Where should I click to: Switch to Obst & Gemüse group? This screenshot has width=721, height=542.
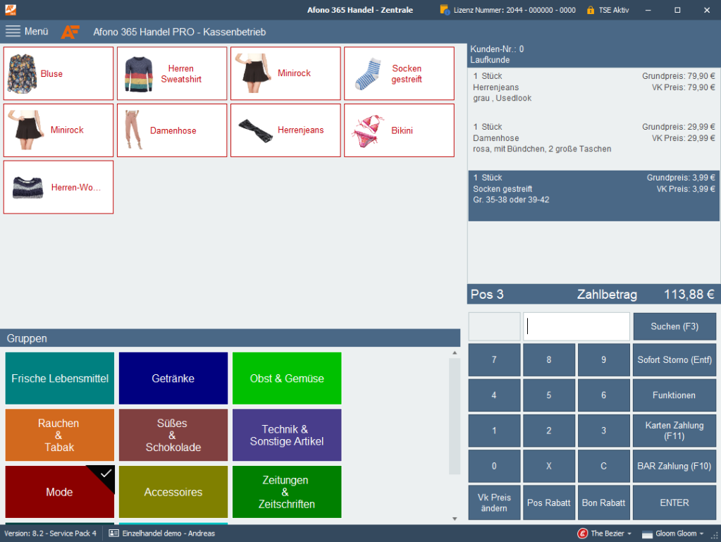point(287,378)
